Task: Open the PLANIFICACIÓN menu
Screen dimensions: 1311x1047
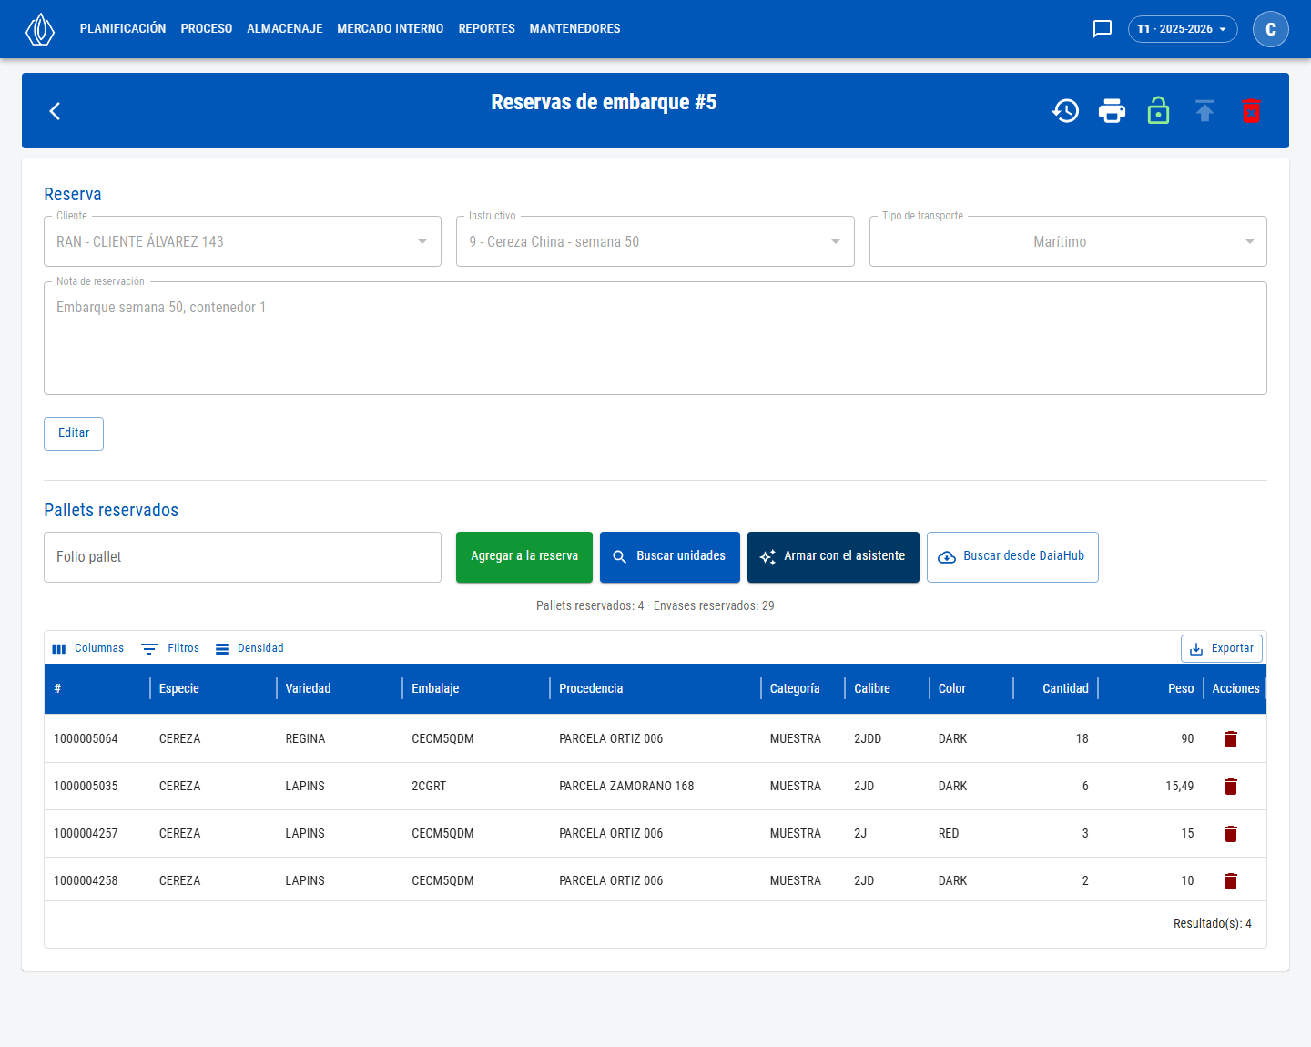Action: click(x=123, y=29)
